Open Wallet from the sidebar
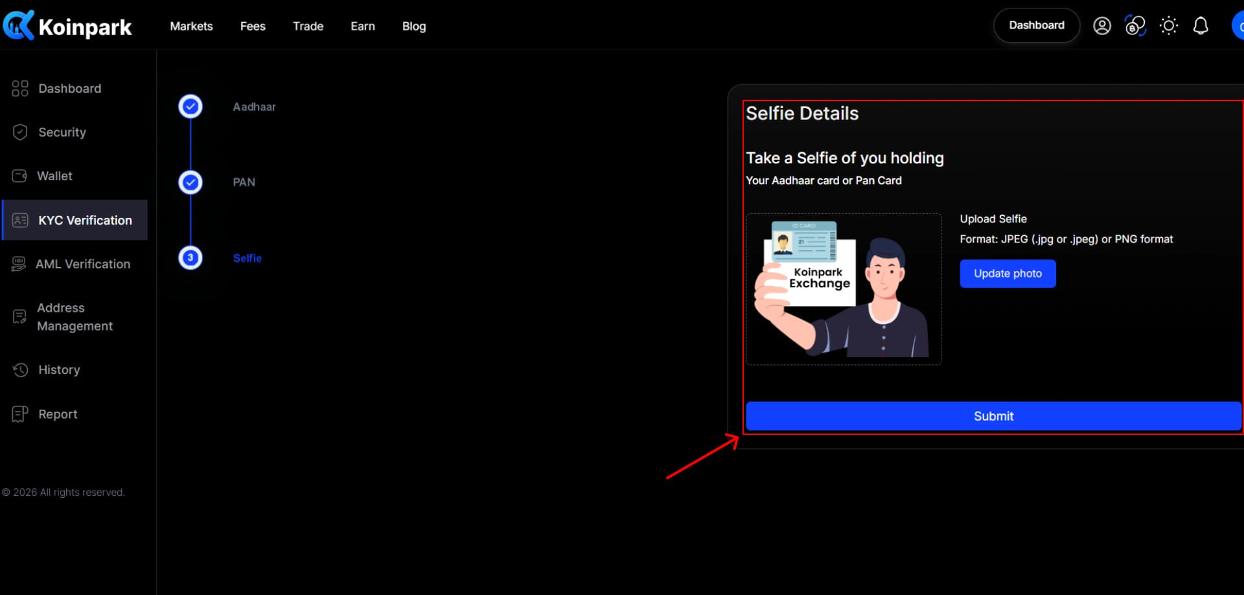This screenshot has width=1244, height=595. coord(54,176)
